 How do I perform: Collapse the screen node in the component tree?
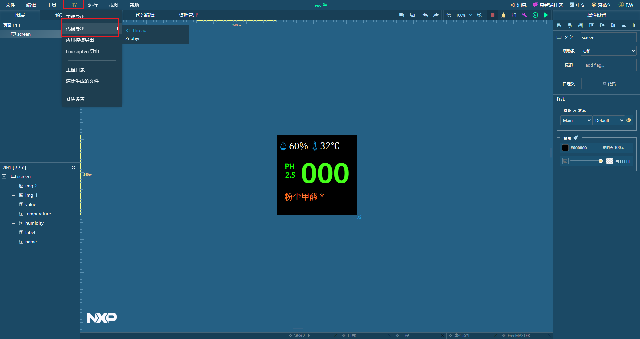pyautogui.click(x=4, y=176)
